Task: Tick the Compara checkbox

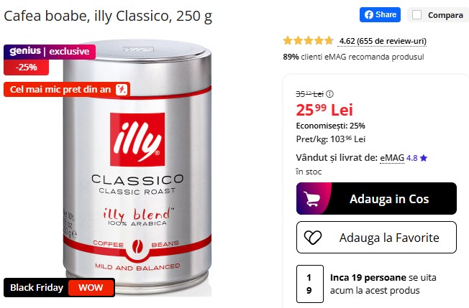Action: (x=416, y=15)
